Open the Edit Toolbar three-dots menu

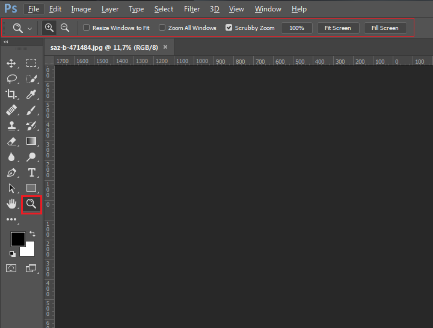pyautogui.click(x=11, y=220)
